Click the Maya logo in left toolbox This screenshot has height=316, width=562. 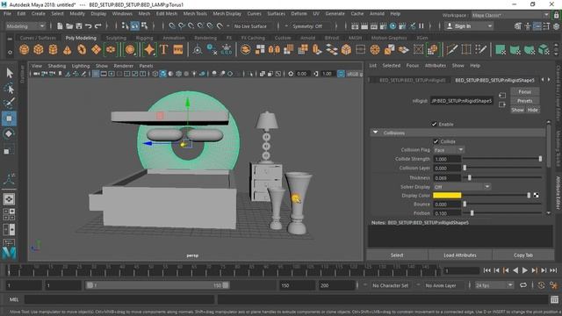click(10, 253)
